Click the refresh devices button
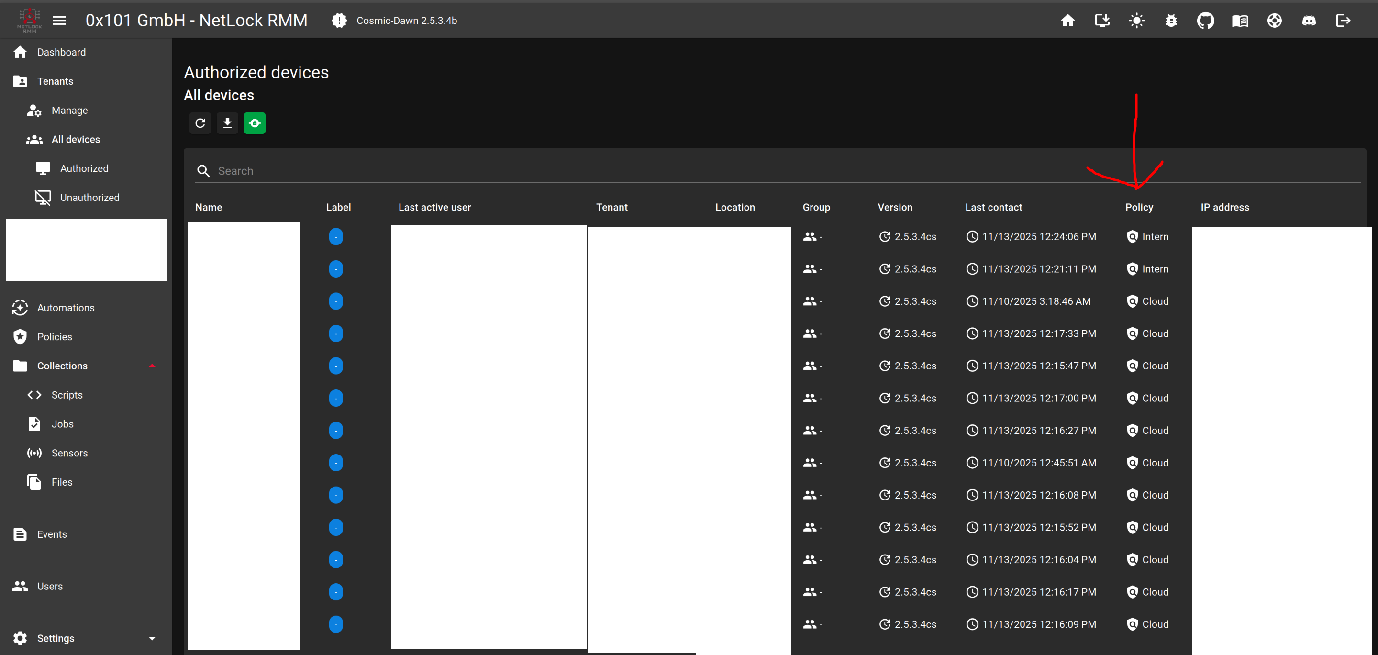This screenshot has height=655, width=1378. (x=200, y=123)
